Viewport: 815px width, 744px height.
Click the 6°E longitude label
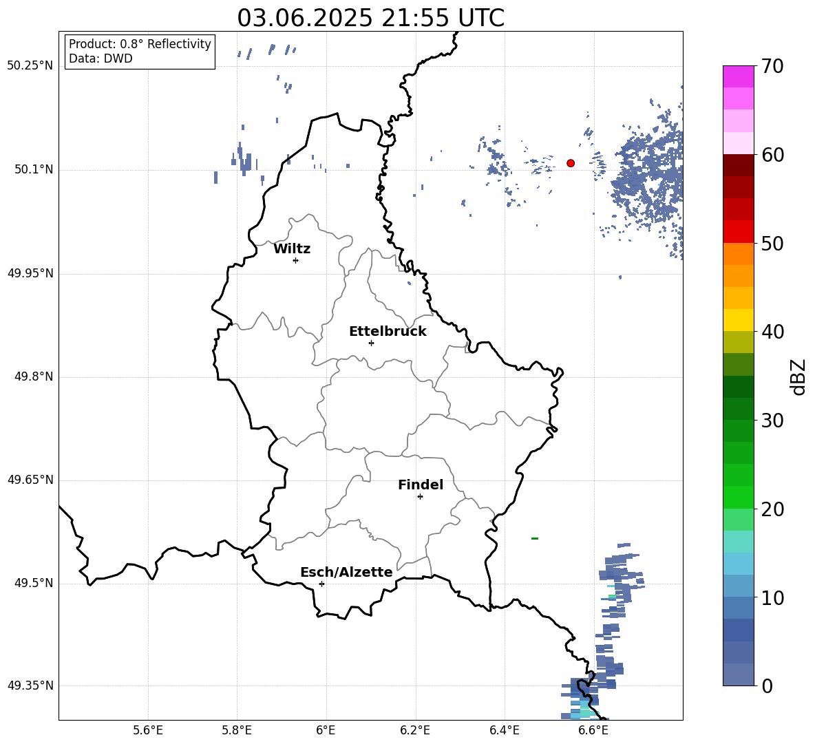coord(326,730)
